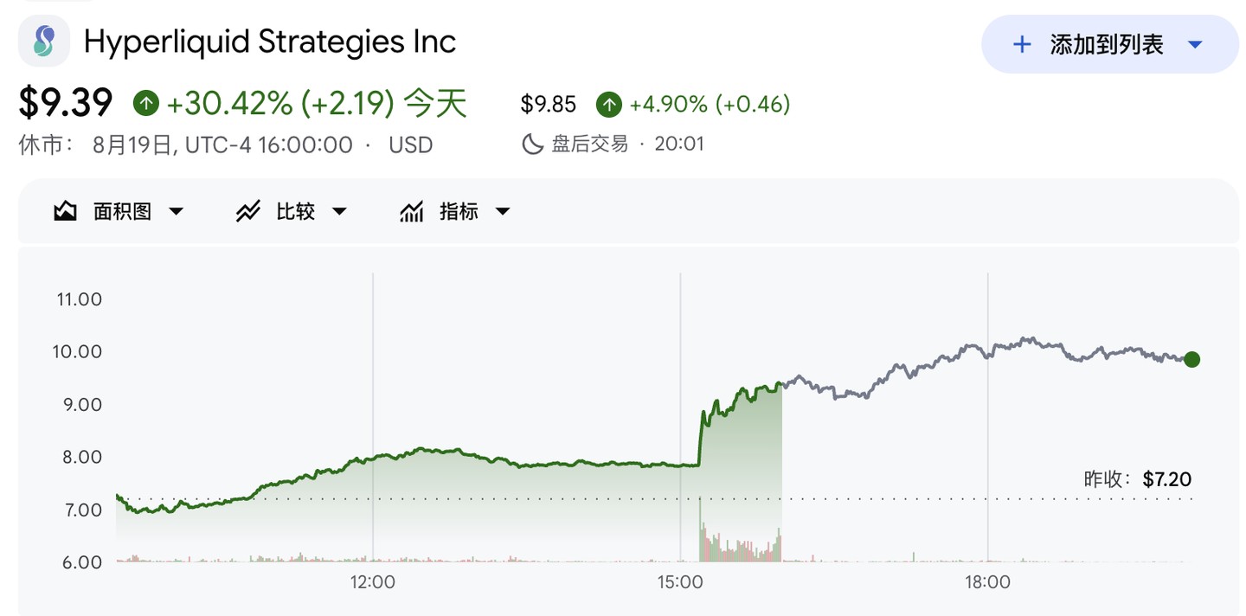Select the 比较 menu label
The height and width of the screenshot is (616, 1246).
(x=296, y=211)
